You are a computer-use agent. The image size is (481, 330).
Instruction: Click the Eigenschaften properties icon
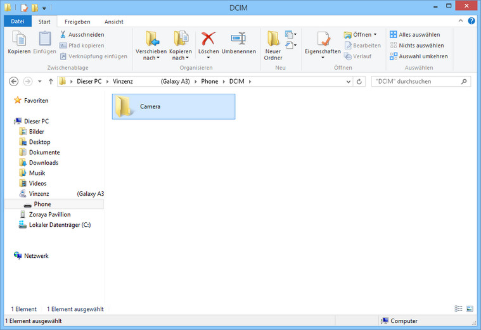323,39
